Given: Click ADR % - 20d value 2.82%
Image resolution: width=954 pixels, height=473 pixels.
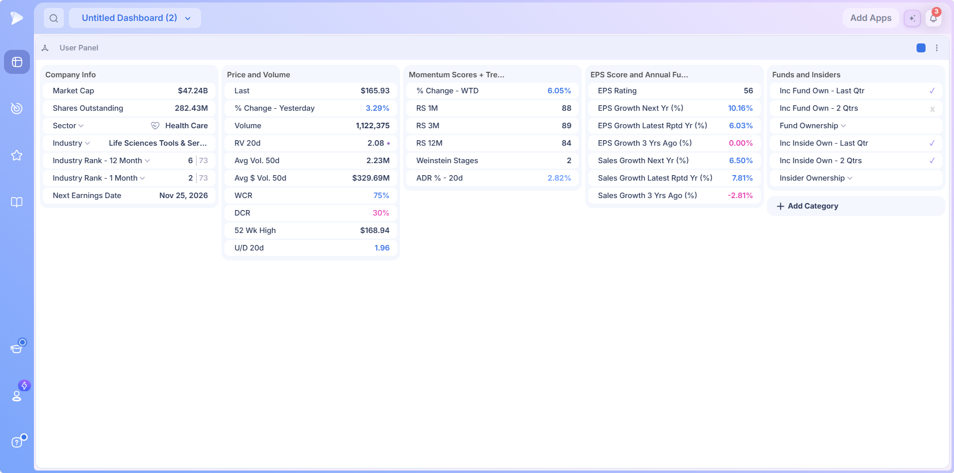Looking at the screenshot, I should [559, 178].
